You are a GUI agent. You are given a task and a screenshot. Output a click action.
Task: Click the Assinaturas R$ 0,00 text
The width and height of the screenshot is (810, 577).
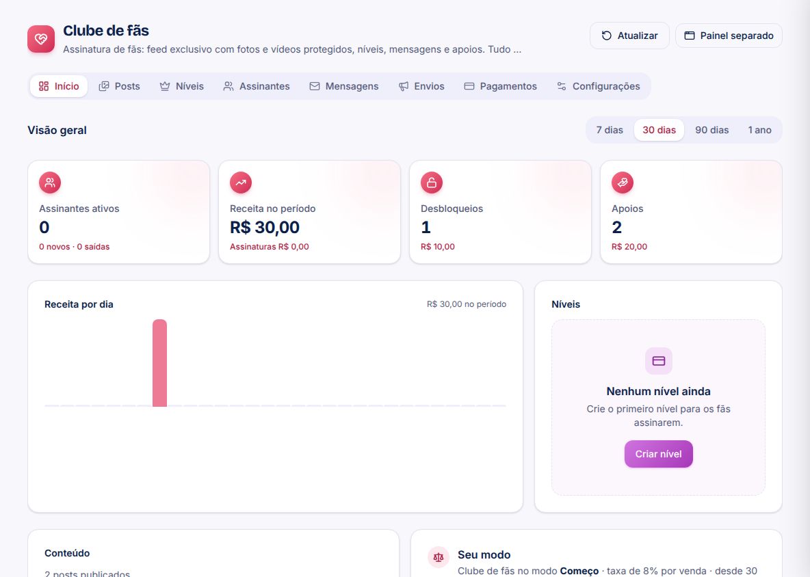tap(269, 247)
